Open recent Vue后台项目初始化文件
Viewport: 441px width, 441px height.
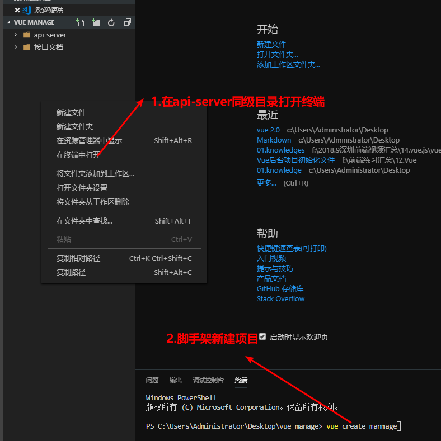pyautogui.click(x=295, y=160)
